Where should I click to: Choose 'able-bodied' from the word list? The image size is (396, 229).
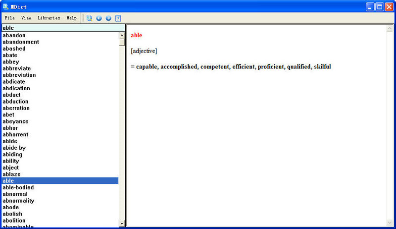click(18, 188)
